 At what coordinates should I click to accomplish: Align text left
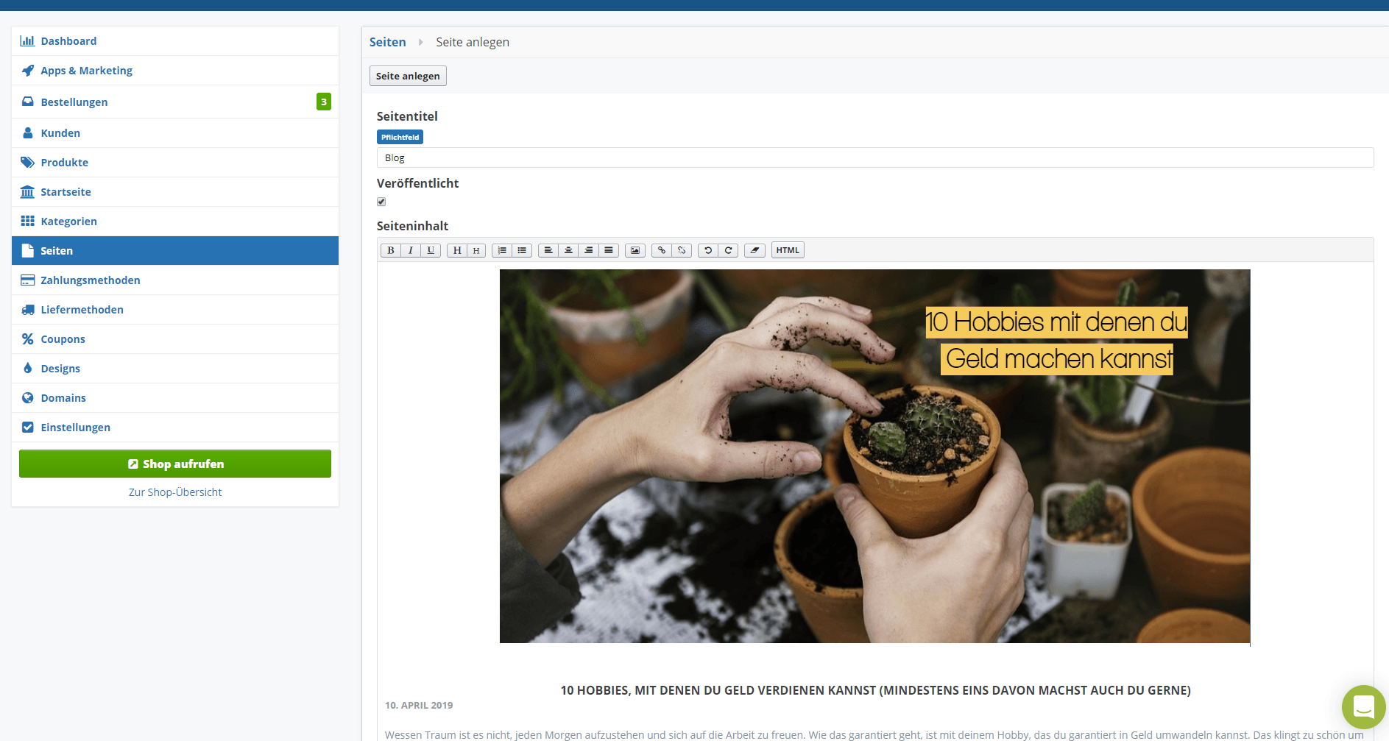[x=548, y=250]
